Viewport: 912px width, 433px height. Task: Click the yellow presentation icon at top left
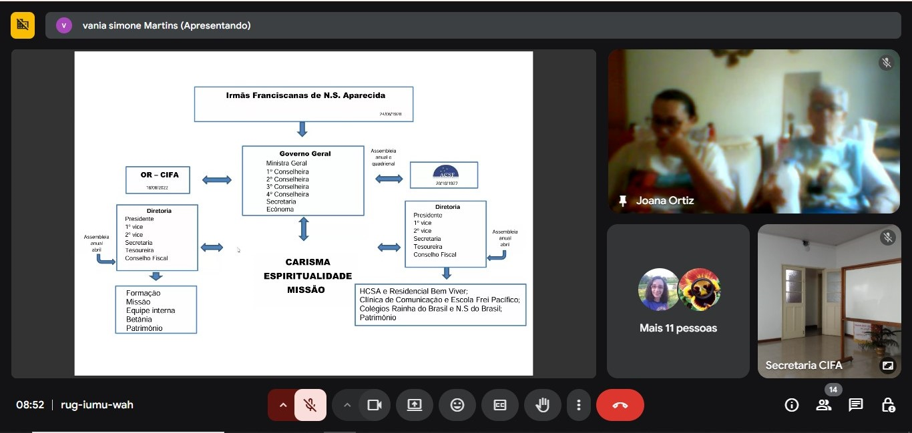coord(23,25)
